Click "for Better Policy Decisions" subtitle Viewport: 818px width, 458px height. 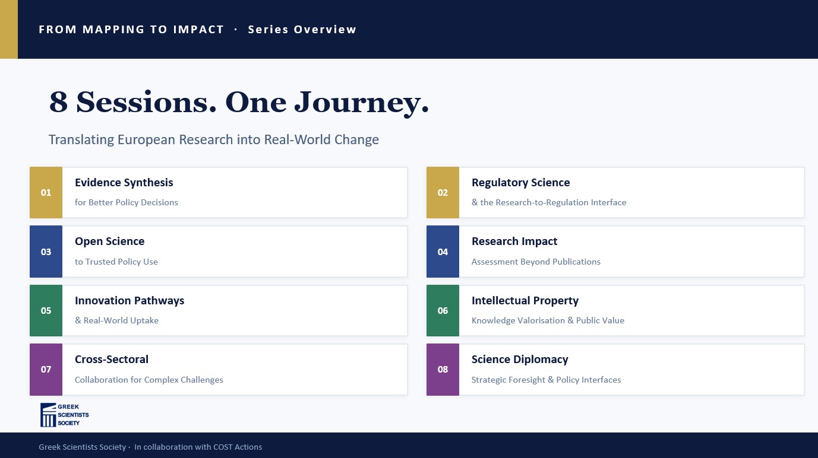127,202
